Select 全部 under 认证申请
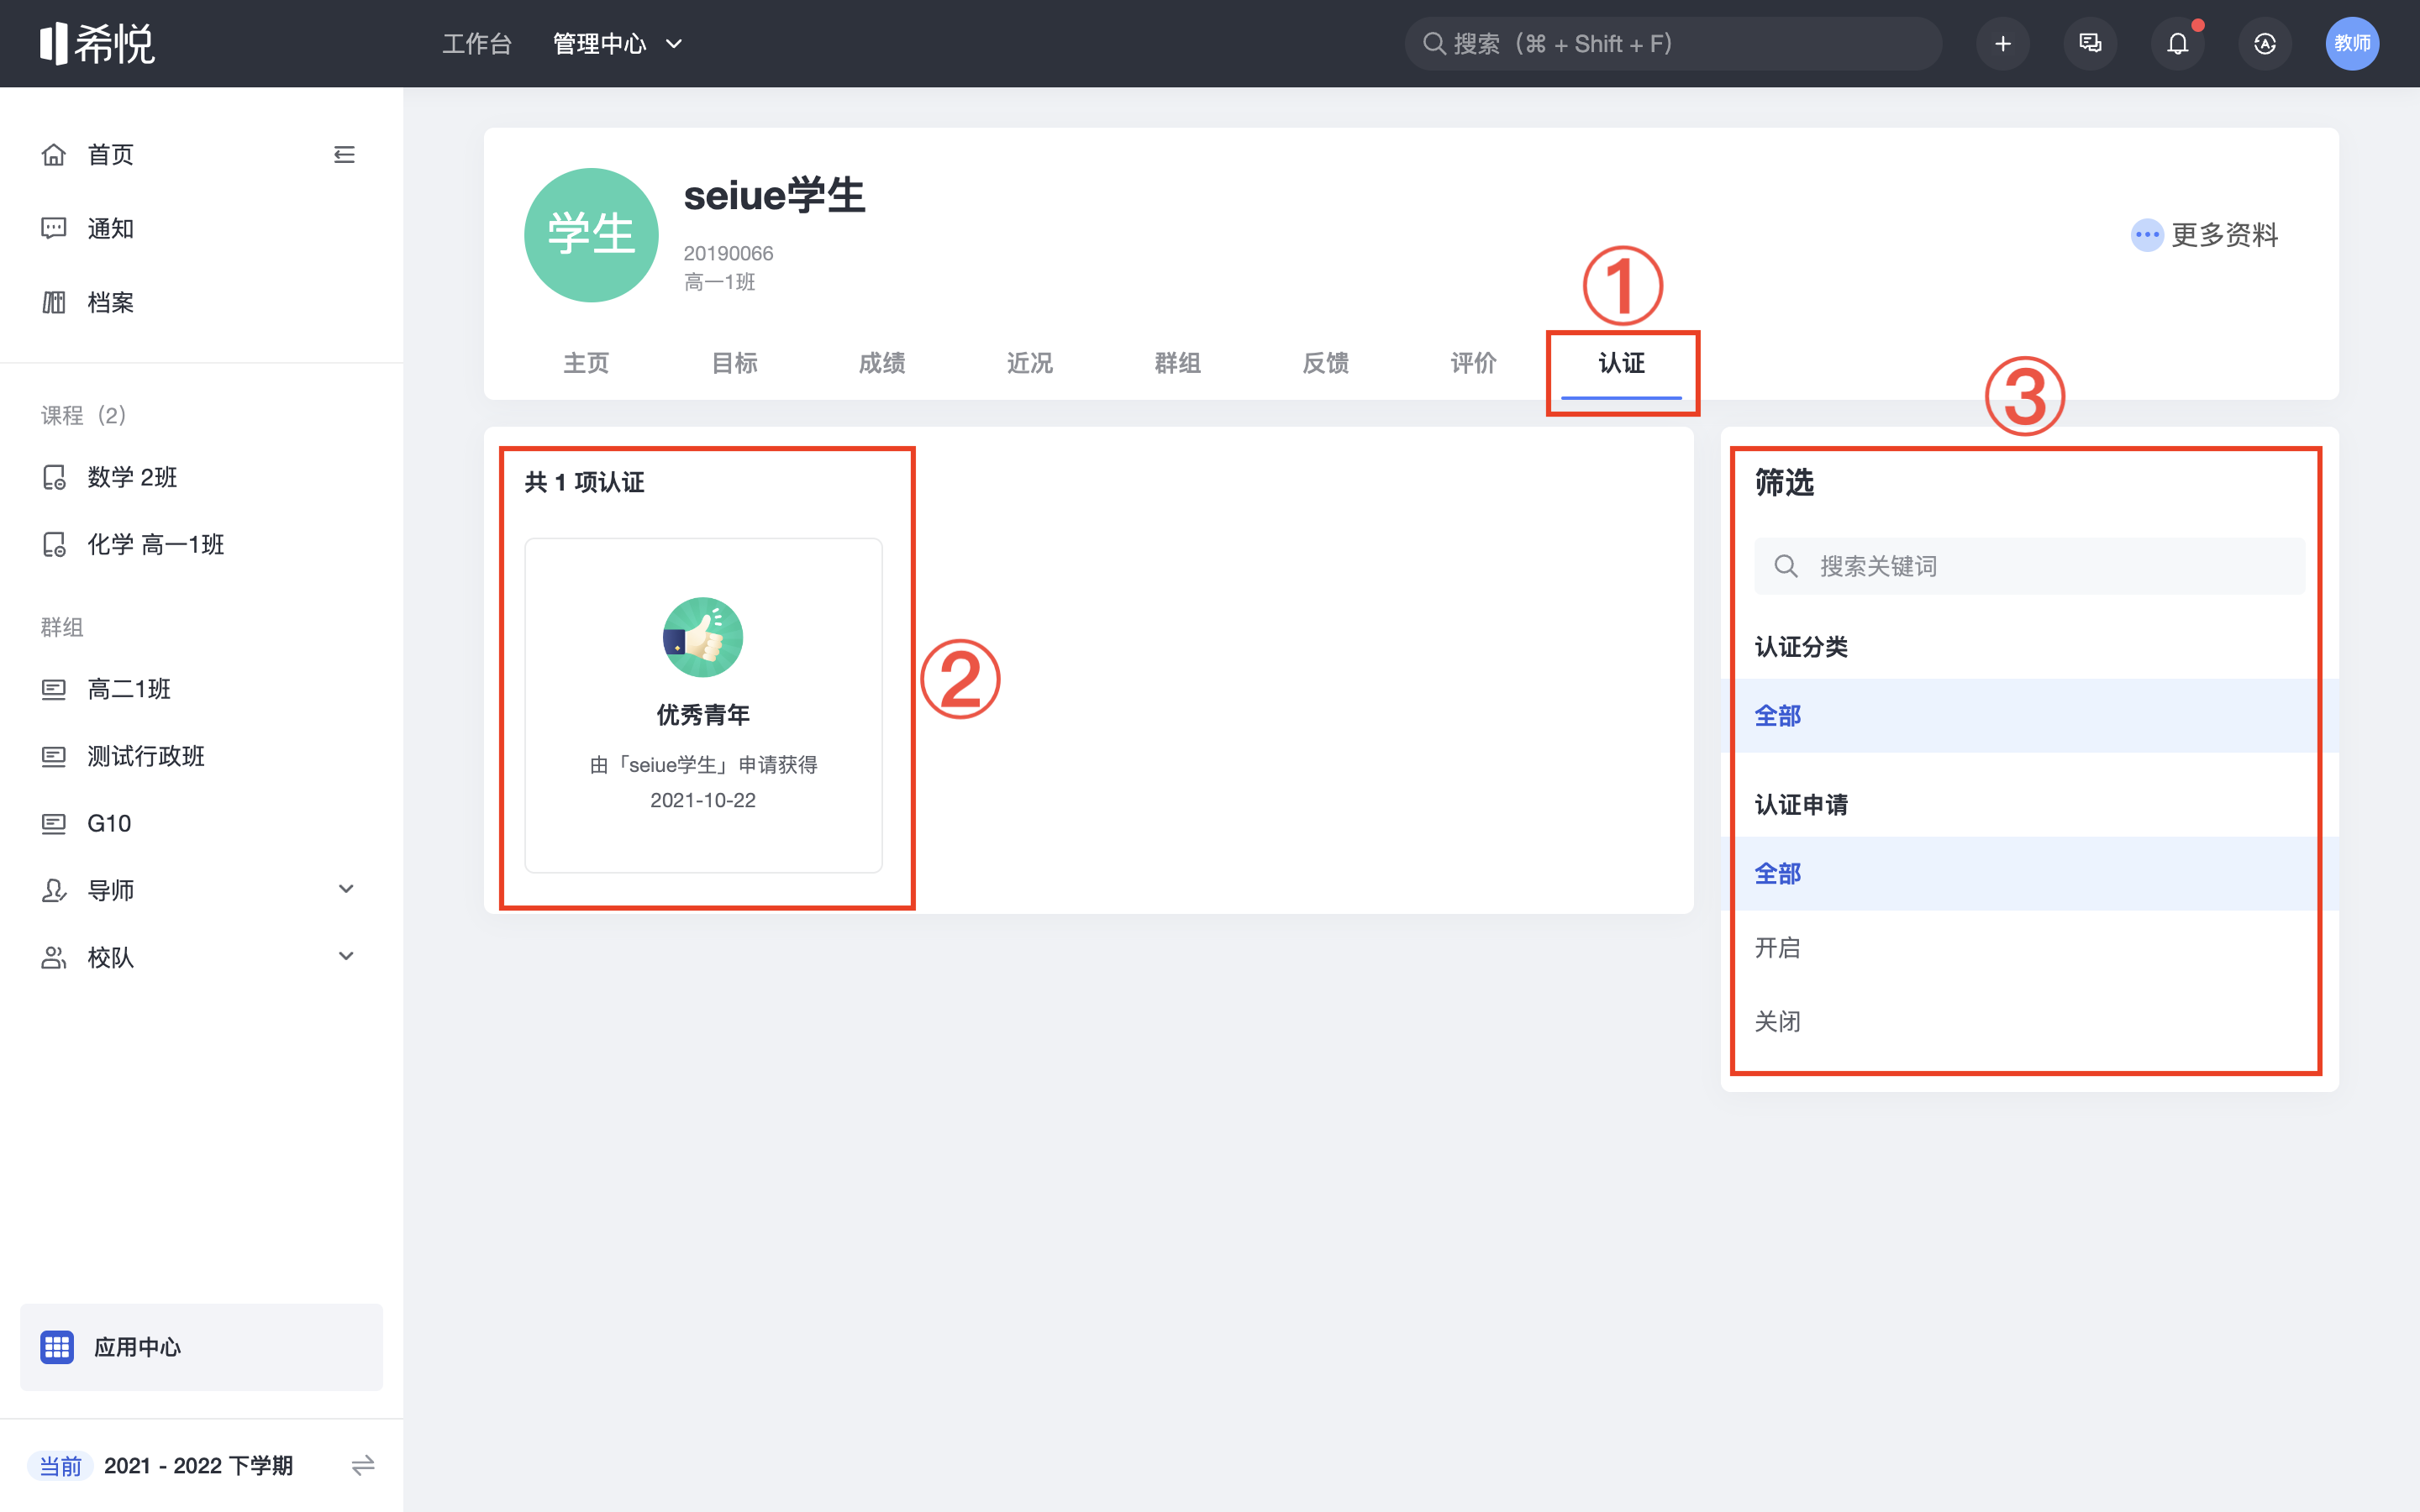The height and width of the screenshot is (1512, 2420). [2029, 874]
